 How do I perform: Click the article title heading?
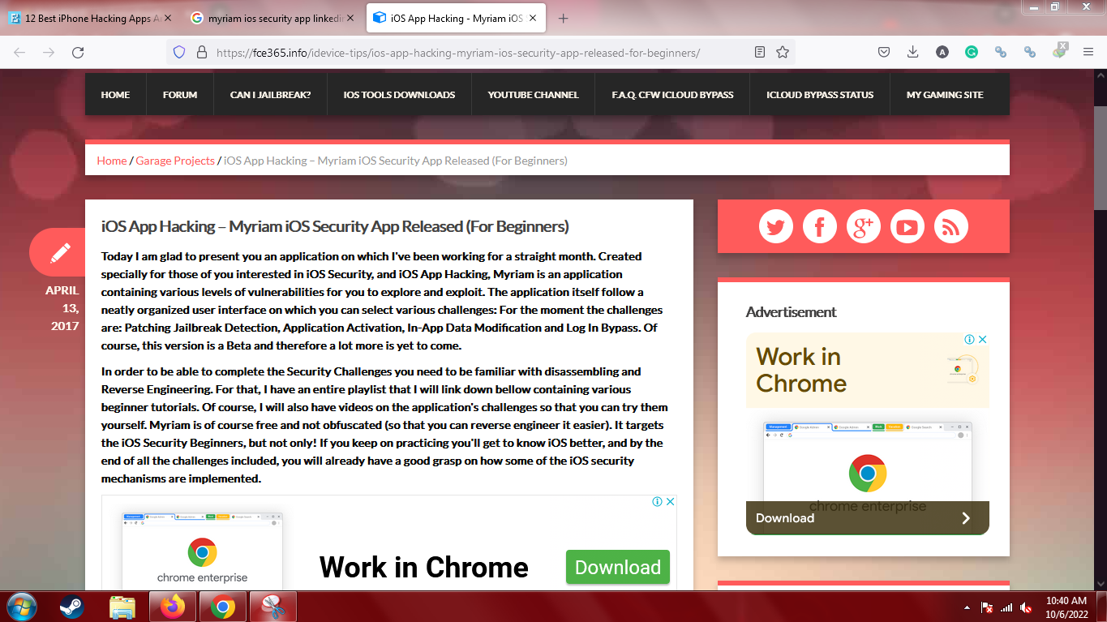point(335,226)
